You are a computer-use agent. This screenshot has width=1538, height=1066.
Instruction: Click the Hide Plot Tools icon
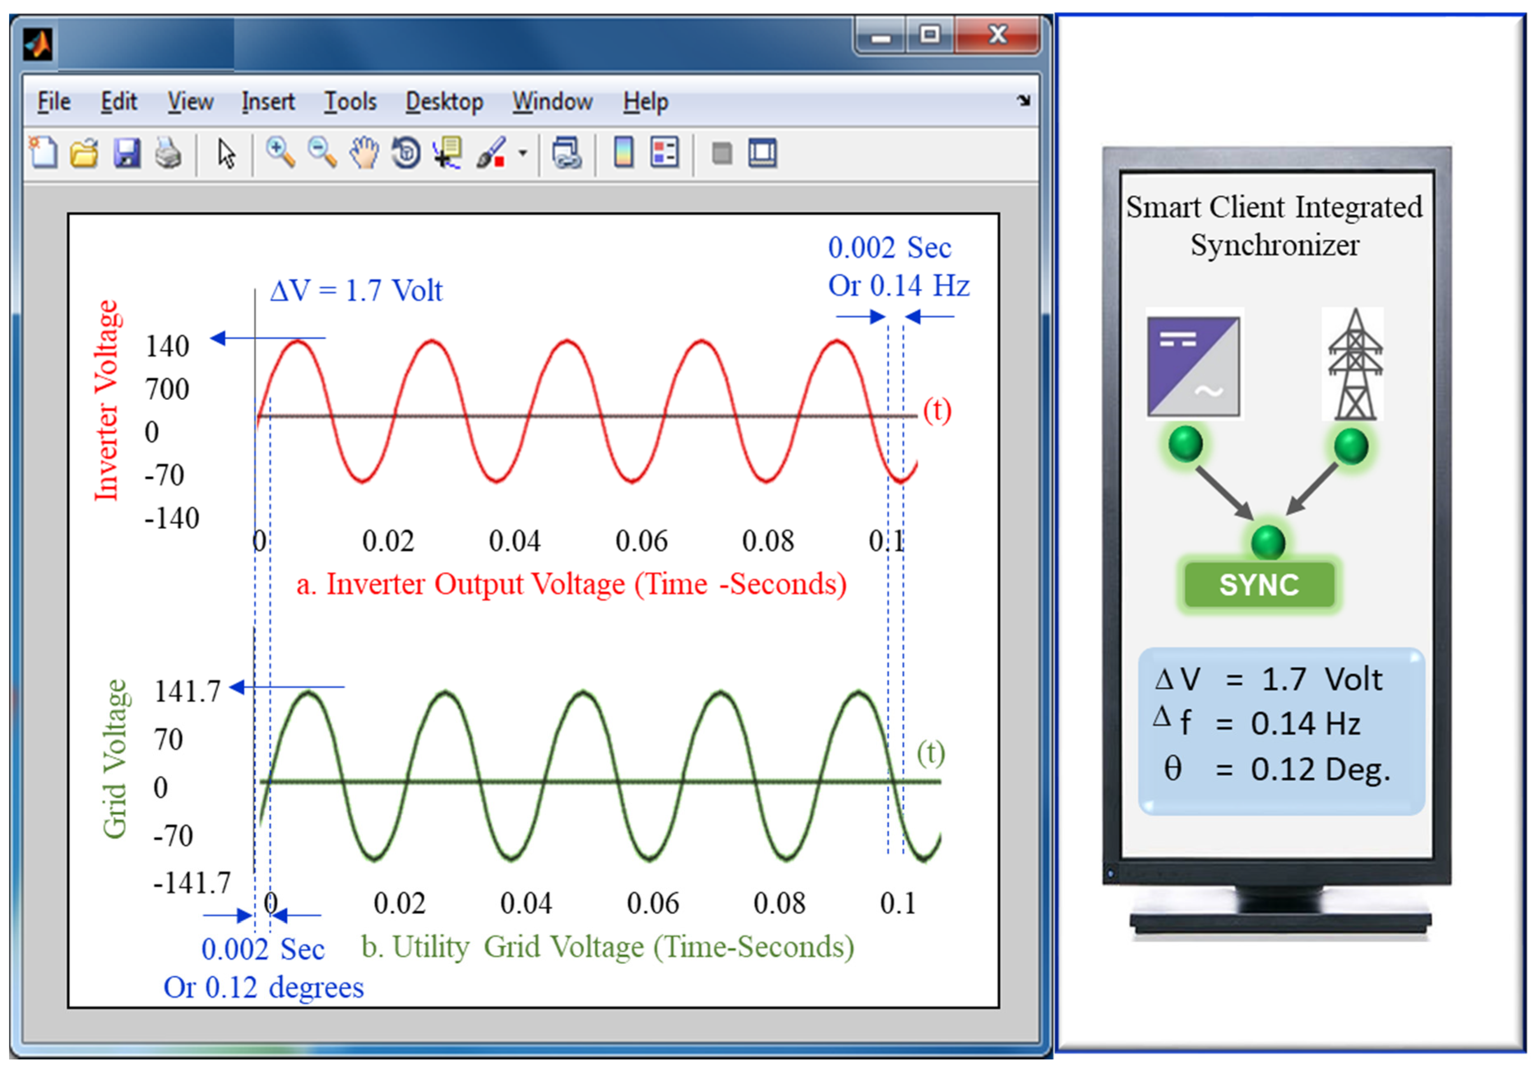click(x=722, y=154)
